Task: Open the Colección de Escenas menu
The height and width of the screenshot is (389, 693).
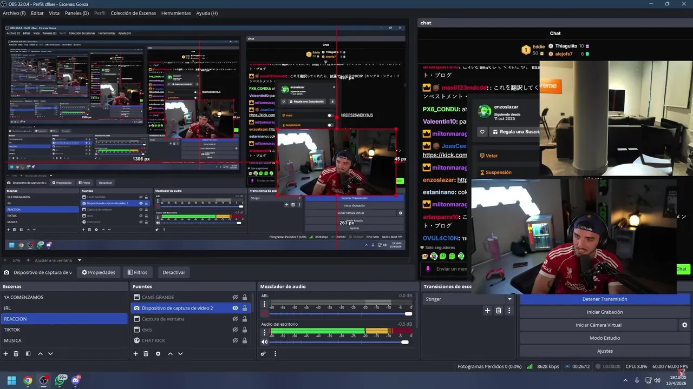Action: pyautogui.click(x=133, y=13)
